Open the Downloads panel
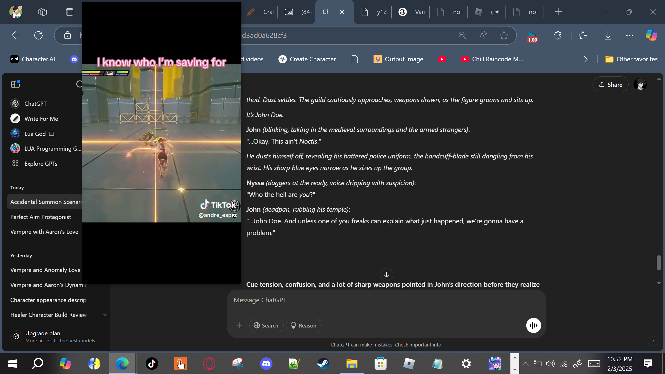 click(x=608, y=35)
